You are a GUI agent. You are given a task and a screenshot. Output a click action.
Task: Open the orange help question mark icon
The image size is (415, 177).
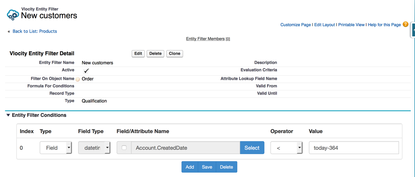click(x=405, y=24)
